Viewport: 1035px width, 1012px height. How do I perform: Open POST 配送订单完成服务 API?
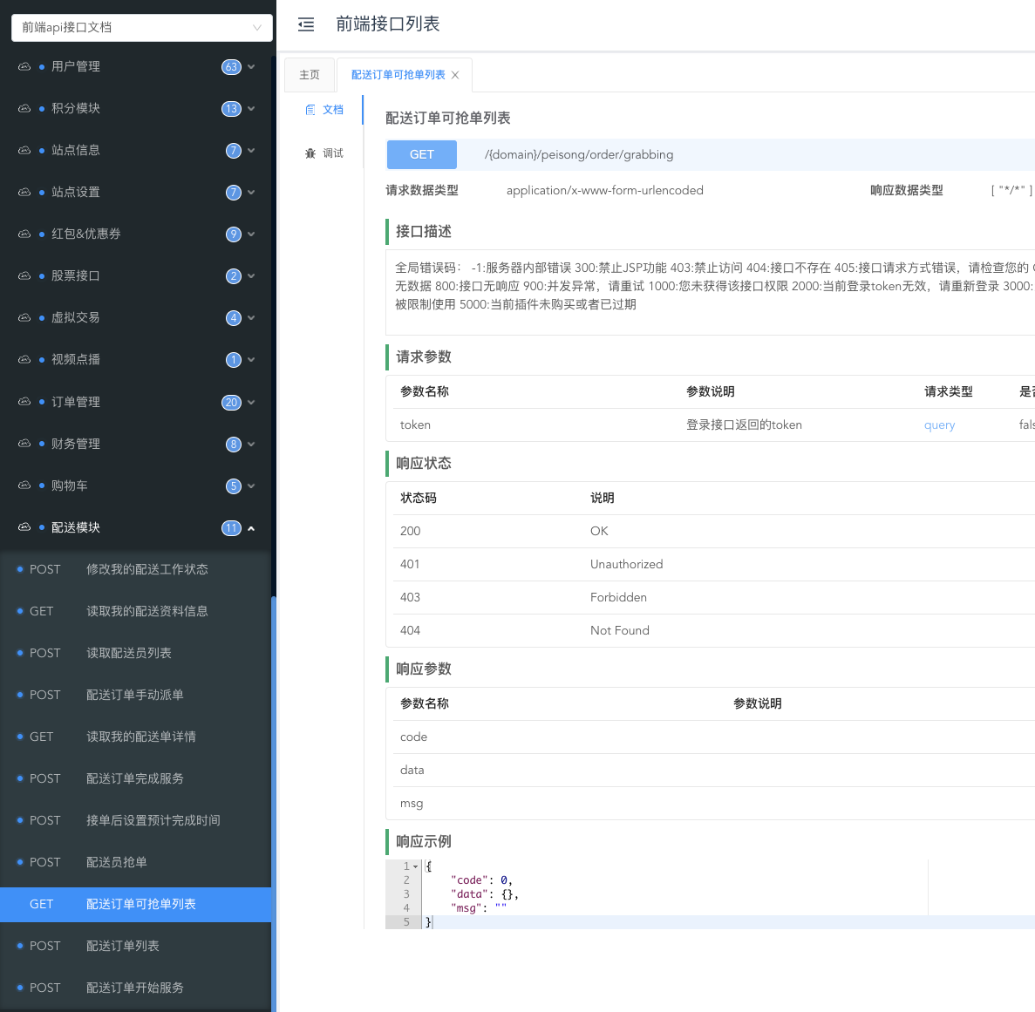[x=135, y=779]
